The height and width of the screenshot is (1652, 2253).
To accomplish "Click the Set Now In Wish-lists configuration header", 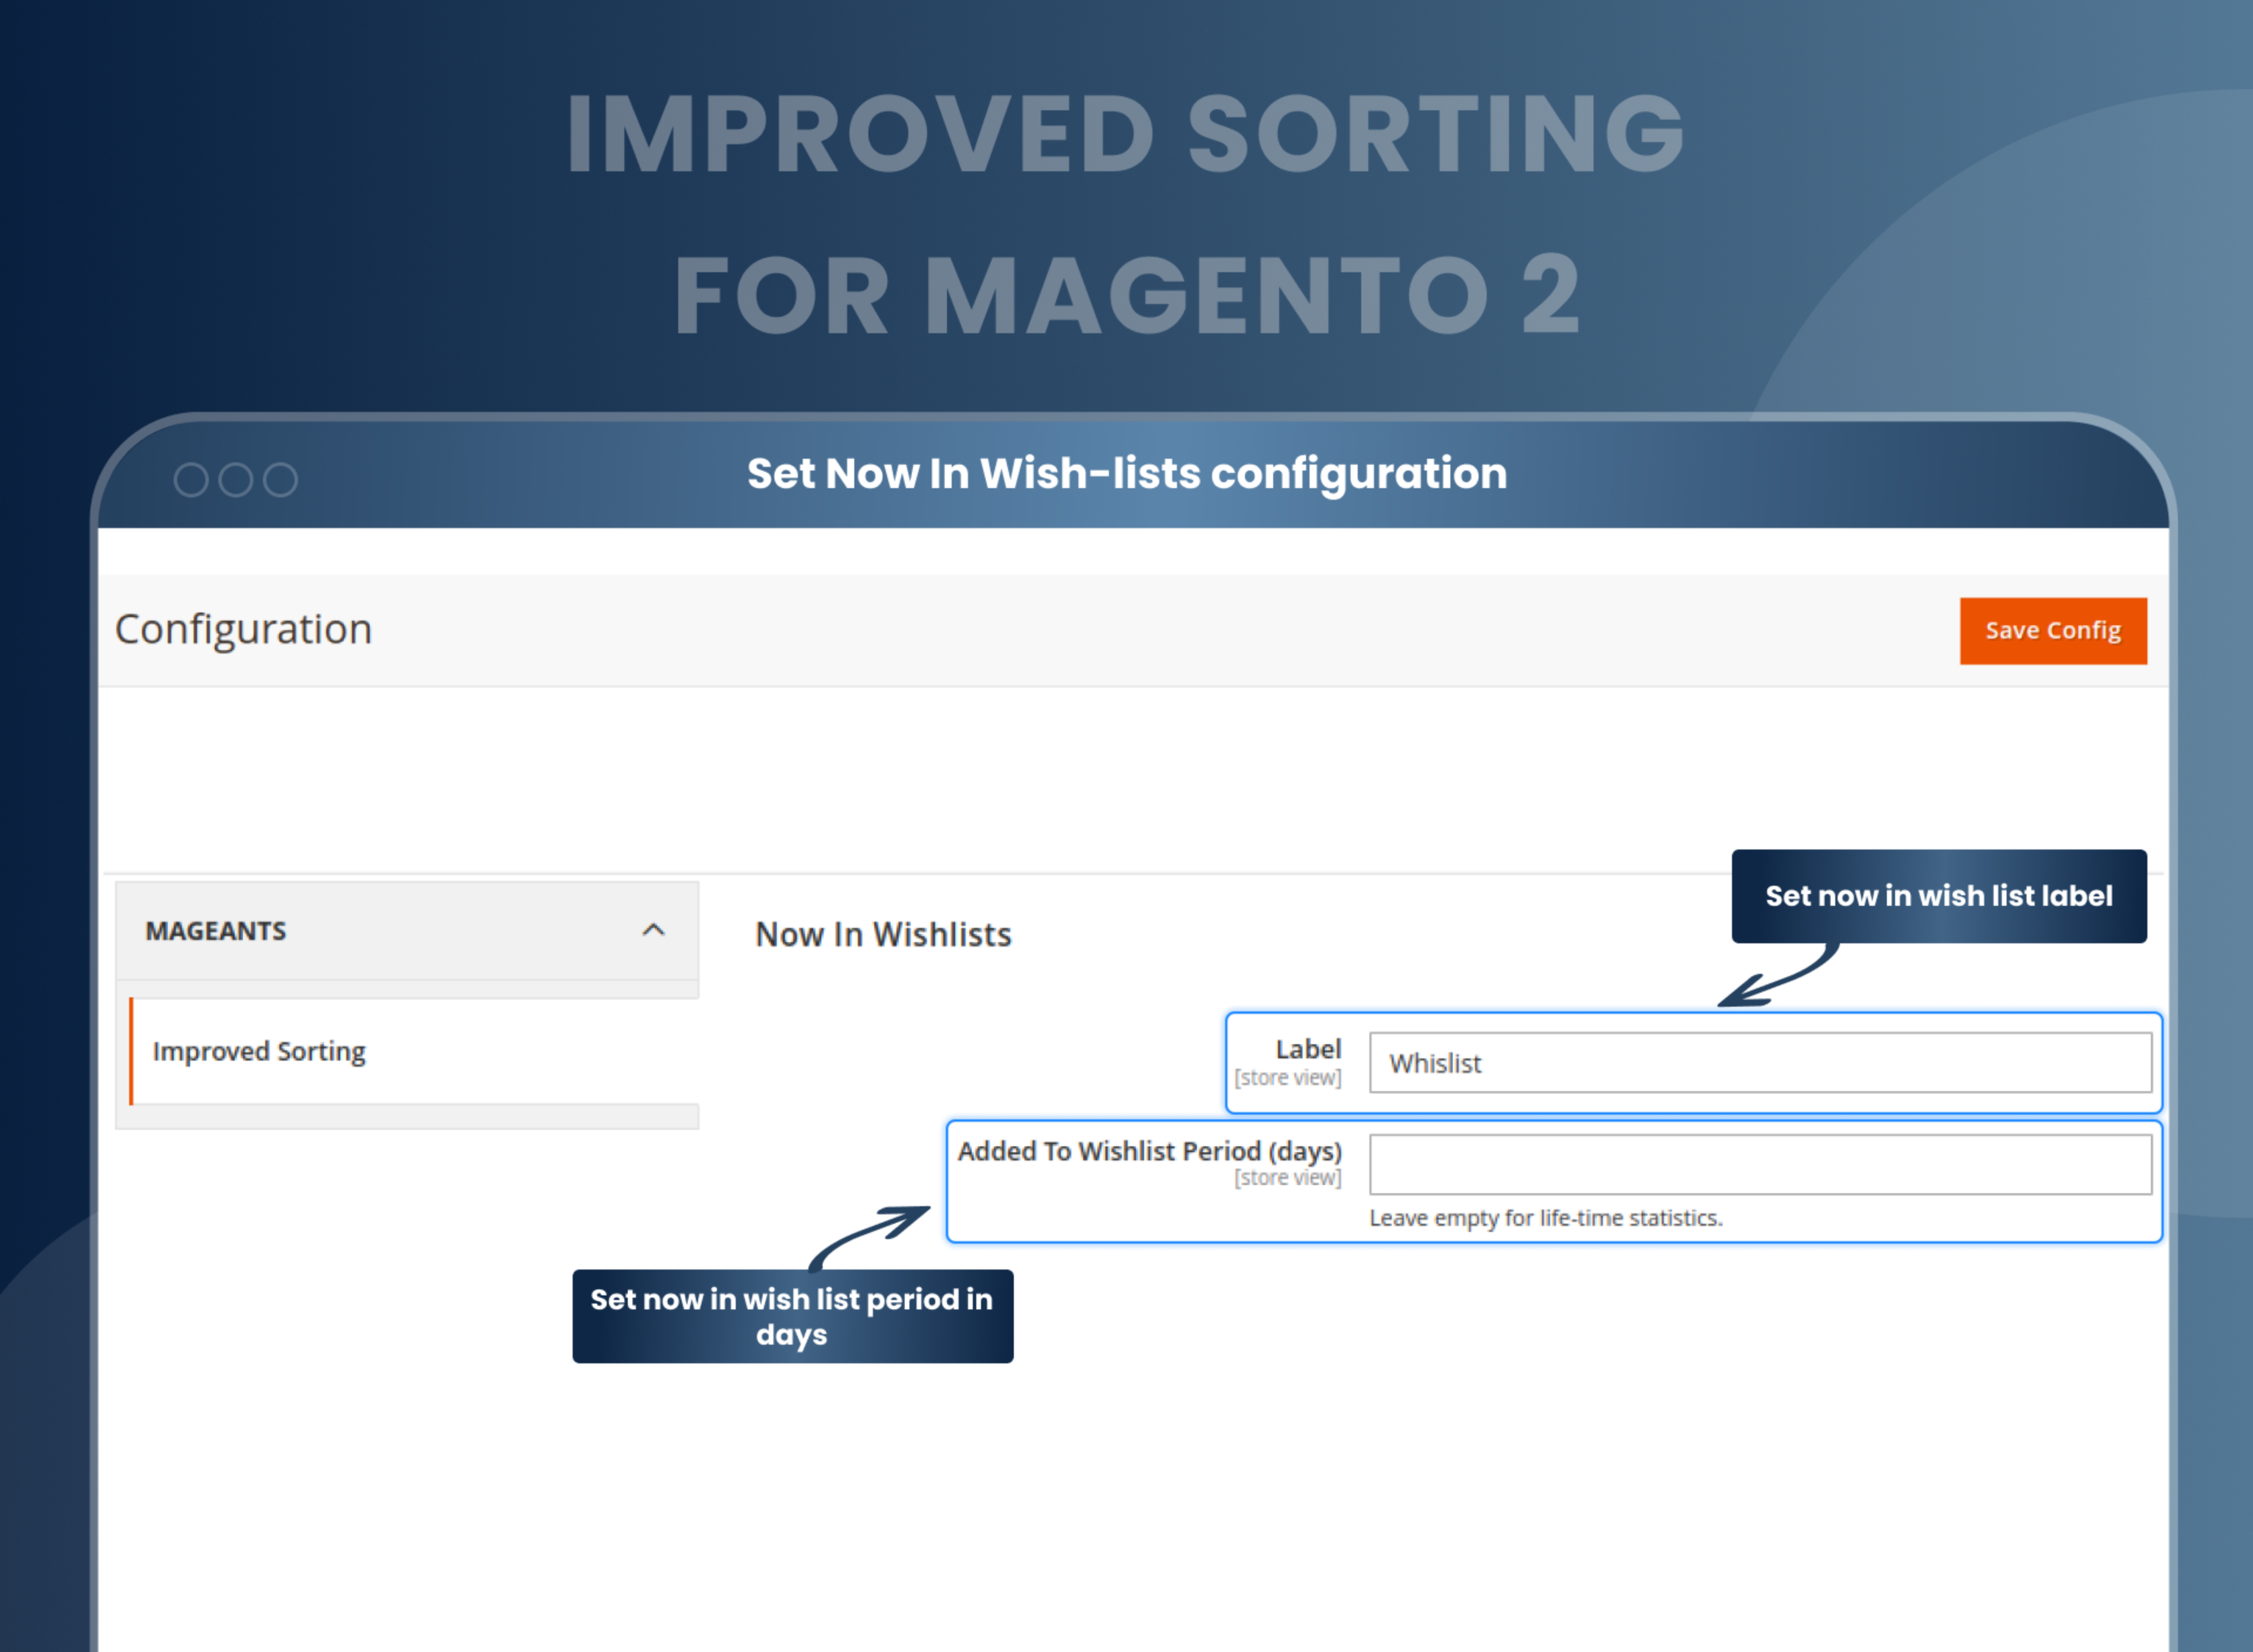I will (1127, 473).
